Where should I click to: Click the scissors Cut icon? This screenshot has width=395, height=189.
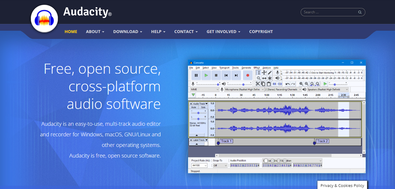click(x=258, y=84)
